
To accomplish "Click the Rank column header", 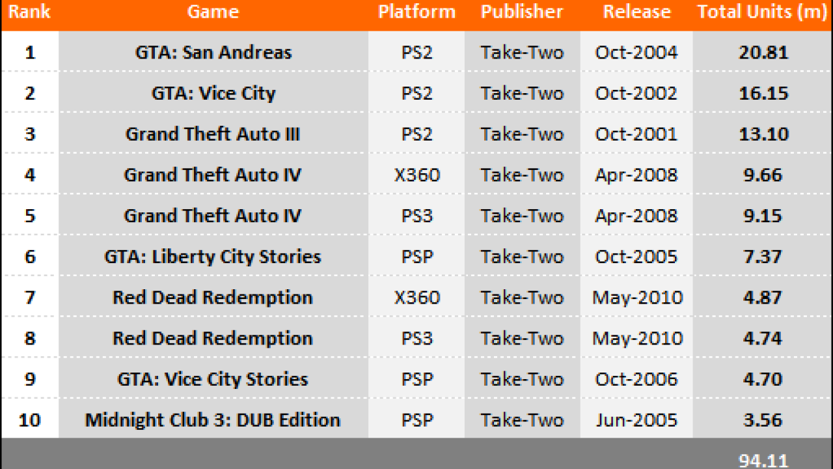I will 29,12.
